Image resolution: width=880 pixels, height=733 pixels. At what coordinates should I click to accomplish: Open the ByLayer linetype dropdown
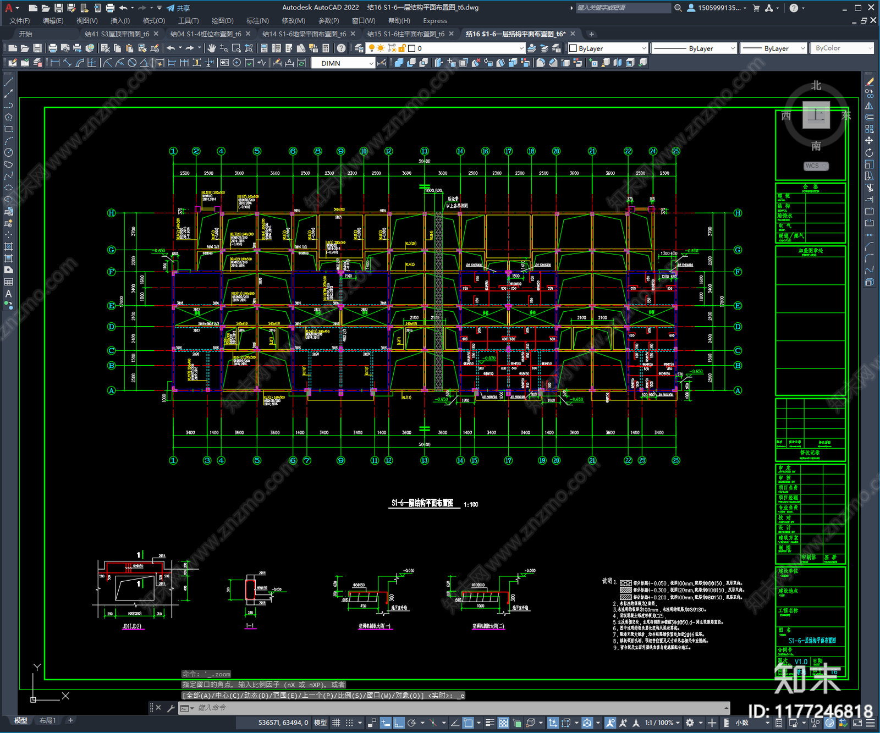[x=694, y=48]
